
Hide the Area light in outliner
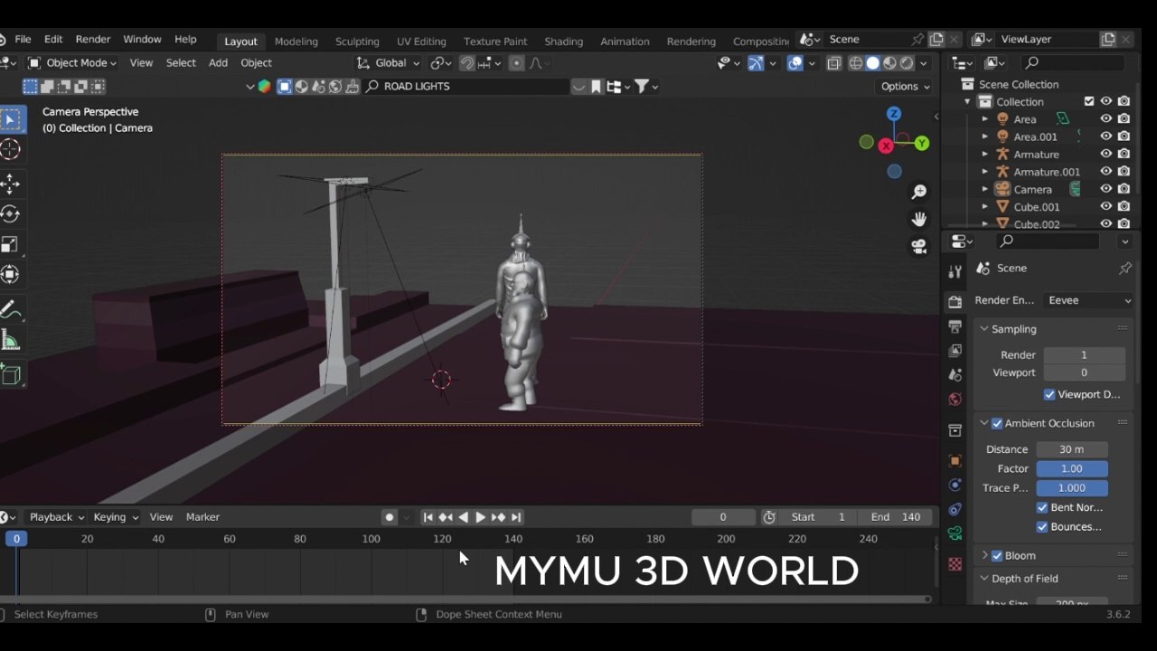tap(1105, 119)
